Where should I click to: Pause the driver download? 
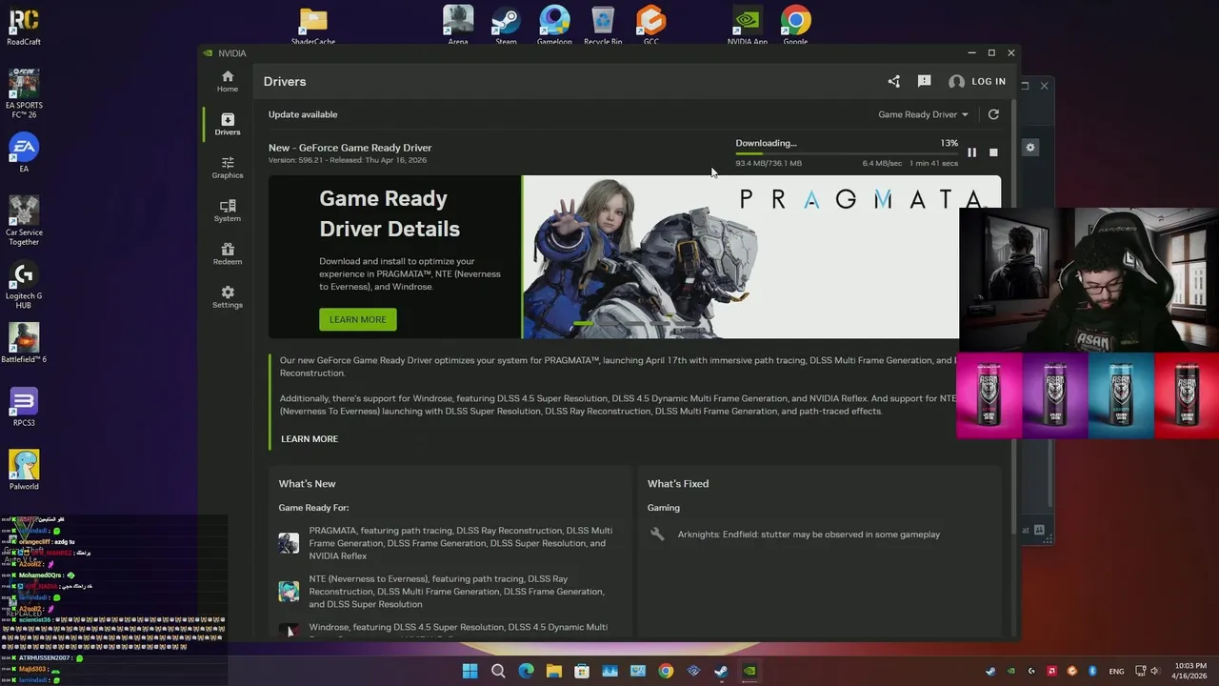click(971, 152)
